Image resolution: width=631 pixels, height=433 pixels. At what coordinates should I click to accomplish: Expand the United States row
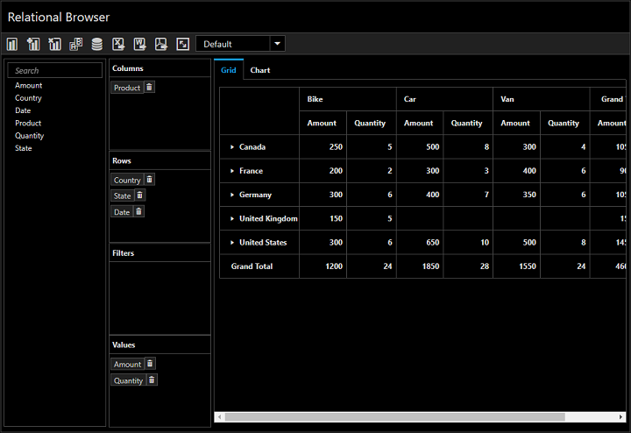(232, 243)
